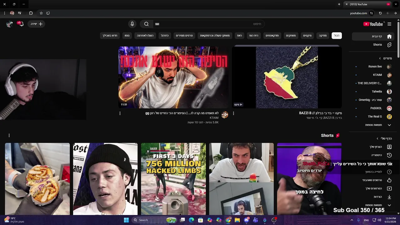Open the notifications bell
400x225 pixels.
21,24
